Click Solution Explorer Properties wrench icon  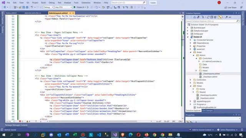(226, 17)
